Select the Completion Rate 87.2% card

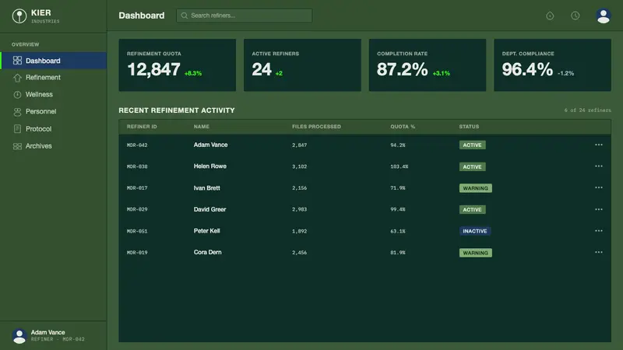pyautogui.click(x=428, y=65)
